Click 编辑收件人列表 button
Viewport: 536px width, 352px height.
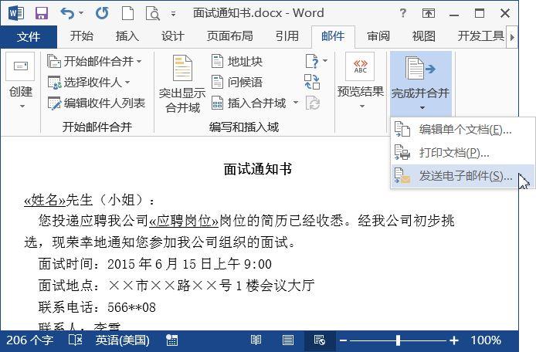tap(97, 103)
